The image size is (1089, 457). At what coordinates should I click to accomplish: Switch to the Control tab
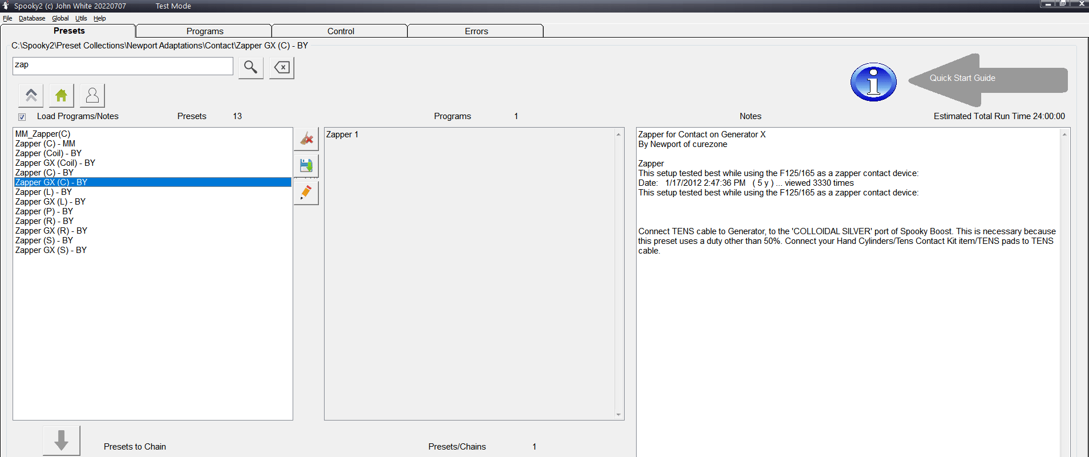pos(341,31)
